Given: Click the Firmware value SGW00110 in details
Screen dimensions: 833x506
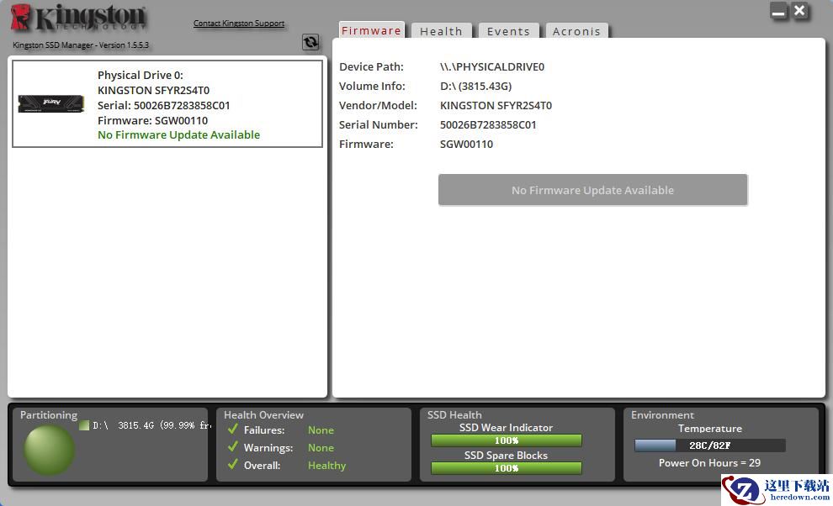Looking at the screenshot, I should pyautogui.click(x=466, y=145).
